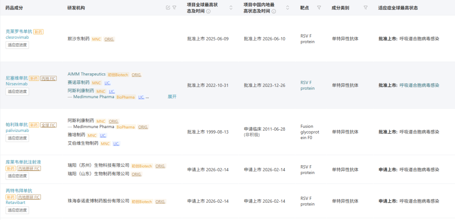Click 适应症全球最高状态 column header
Image resolution: width=455 pixels, height=220 pixels.
click(x=398, y=8)
